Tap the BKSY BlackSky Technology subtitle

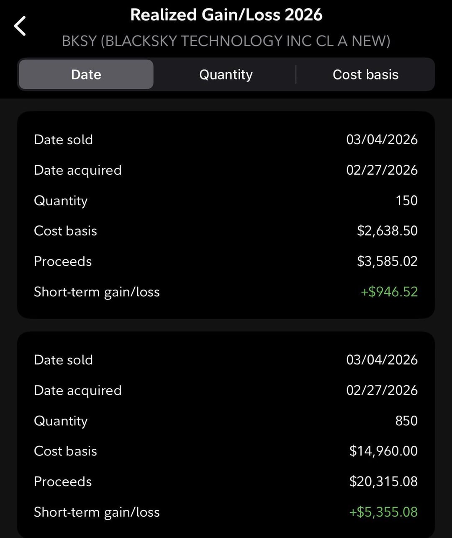(x=226, y=41)
